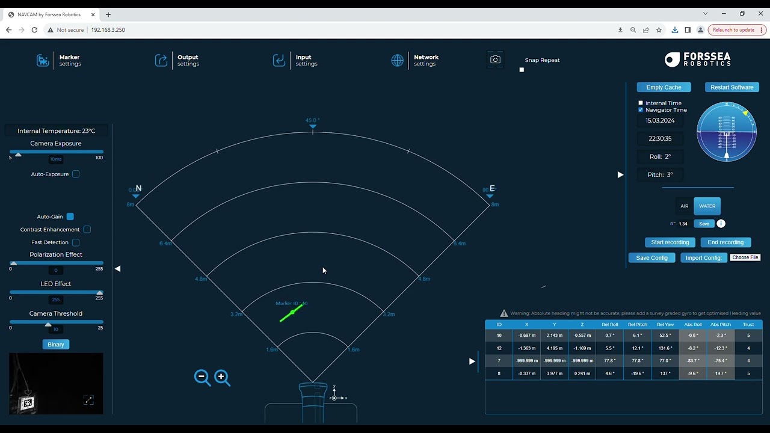Viewport: 770px width, 433px height.
Task: Adjust Camera Exposure slider
Action: point(56,153)
